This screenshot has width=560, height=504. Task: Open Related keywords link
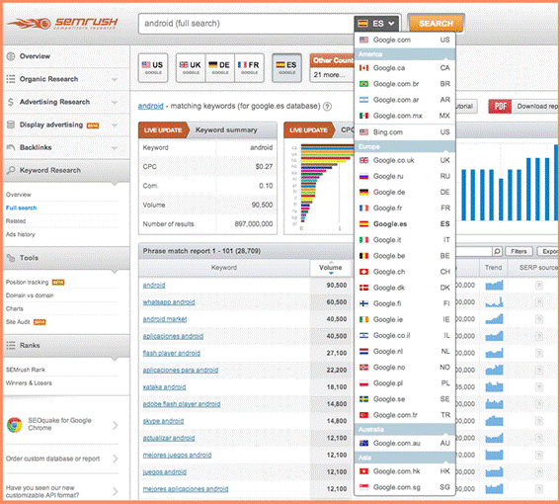(x=16, y=221)
